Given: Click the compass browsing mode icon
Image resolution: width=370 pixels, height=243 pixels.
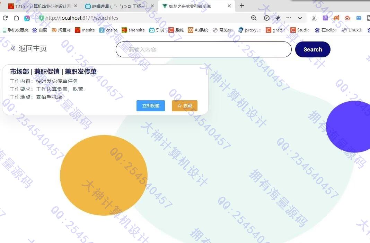Looking at the screenshot, I should [267, 18].
